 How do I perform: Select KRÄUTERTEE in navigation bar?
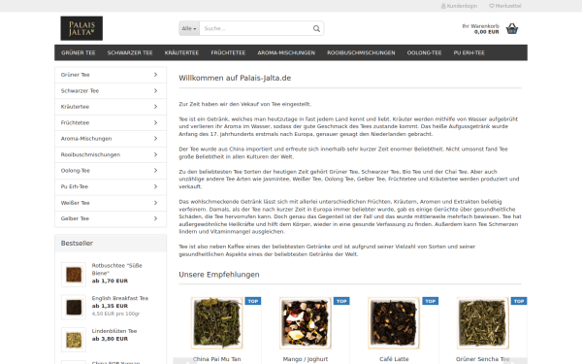pyautogui.click(x=182, y=52)
